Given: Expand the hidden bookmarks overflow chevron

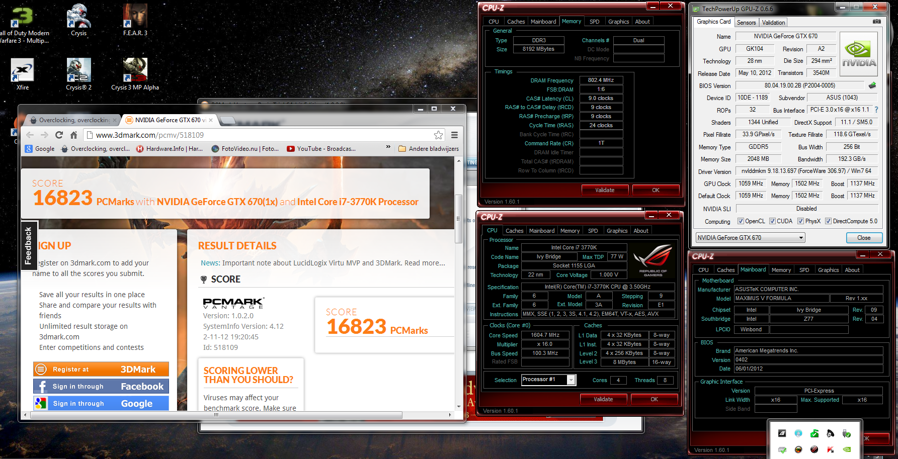Looking at the screenshot, I should [x=388, y=147].
